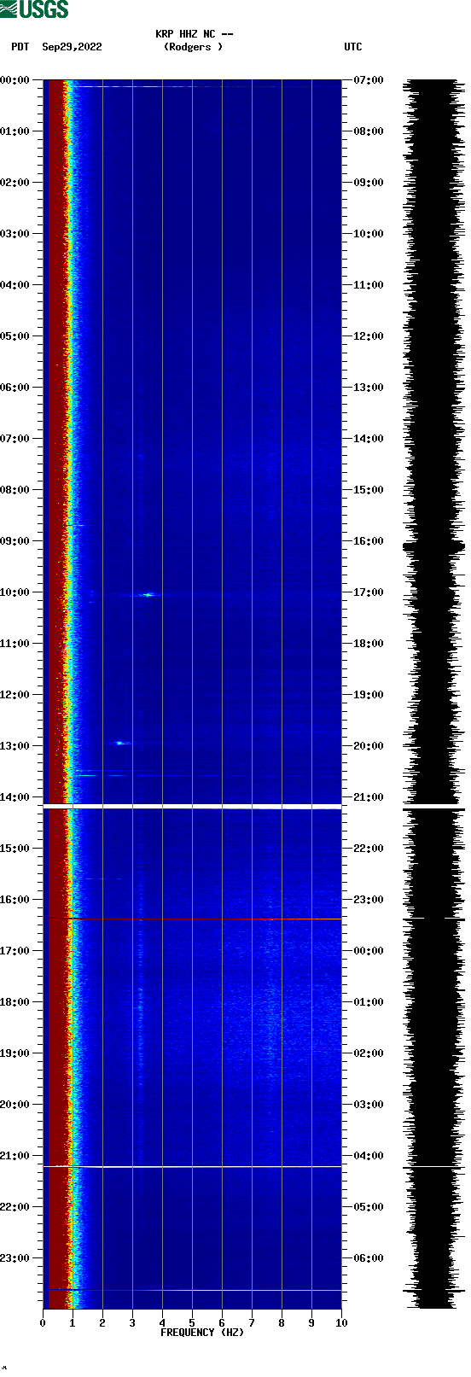The height and width of the screenshot is (1377, 471).
Task: Click the 12:00 UTC time label
Action: click(369, 335)
